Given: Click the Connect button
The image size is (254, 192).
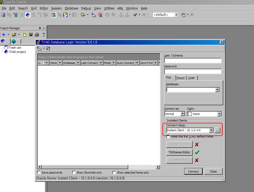Looking at the screenshot, I should click(x=193, y=171).
